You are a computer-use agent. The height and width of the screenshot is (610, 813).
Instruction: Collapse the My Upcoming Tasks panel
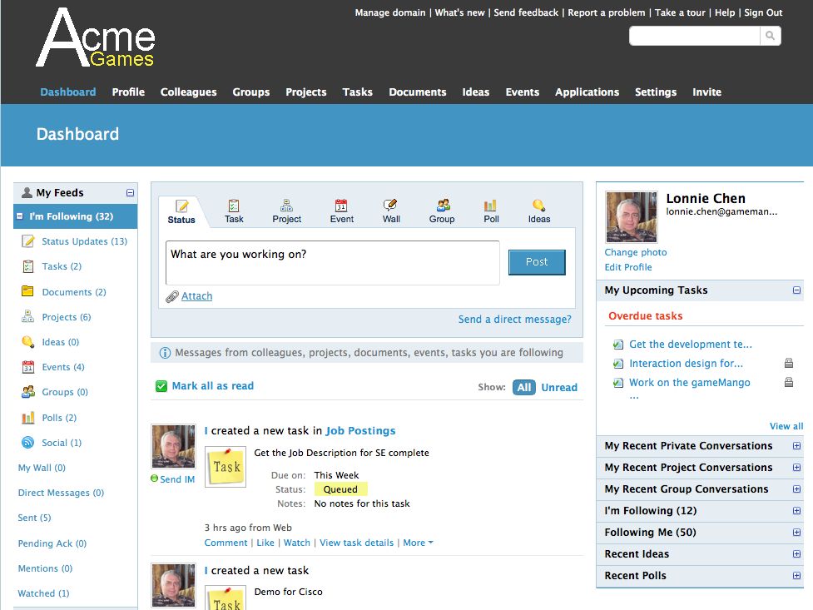tap(796, 290)
